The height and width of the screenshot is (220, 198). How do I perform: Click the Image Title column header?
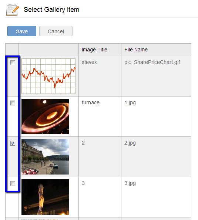94,50
